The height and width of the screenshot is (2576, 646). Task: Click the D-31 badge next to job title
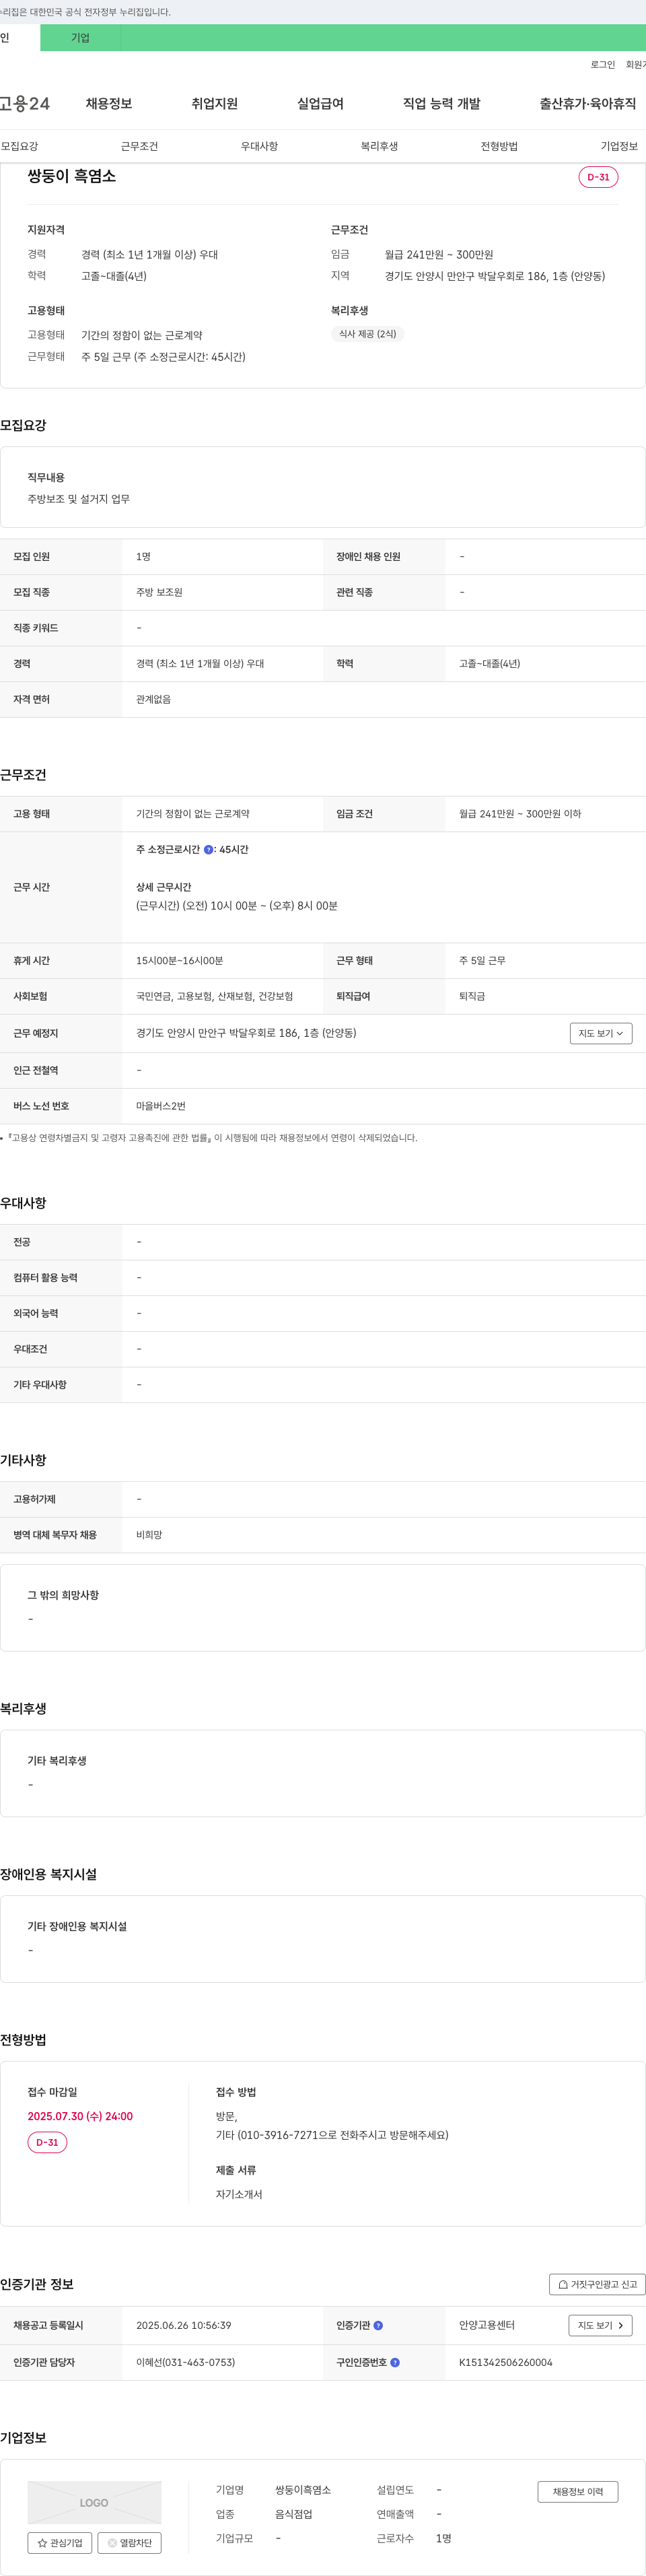[598, 177]
